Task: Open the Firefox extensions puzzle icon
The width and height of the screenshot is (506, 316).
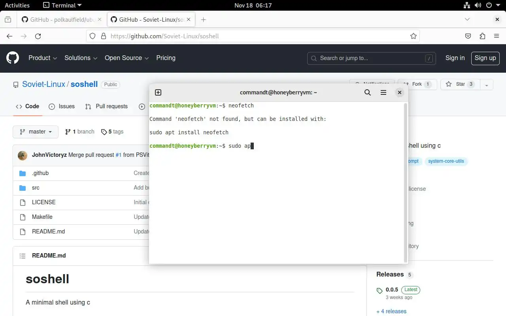Action: point(482,36)
